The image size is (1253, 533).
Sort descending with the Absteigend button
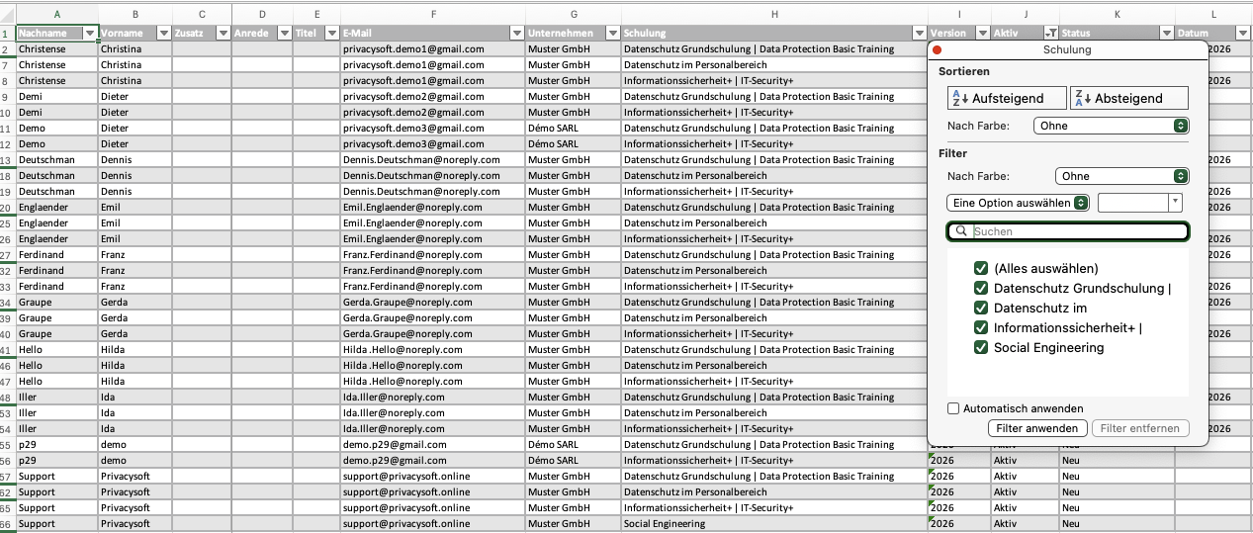click(1128, 98)
